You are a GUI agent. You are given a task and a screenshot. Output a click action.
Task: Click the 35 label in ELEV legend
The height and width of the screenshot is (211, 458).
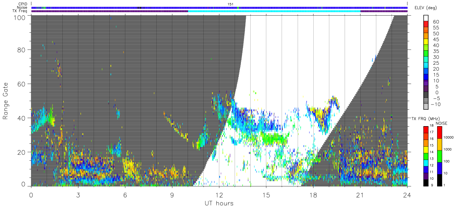tap(436, 51)
